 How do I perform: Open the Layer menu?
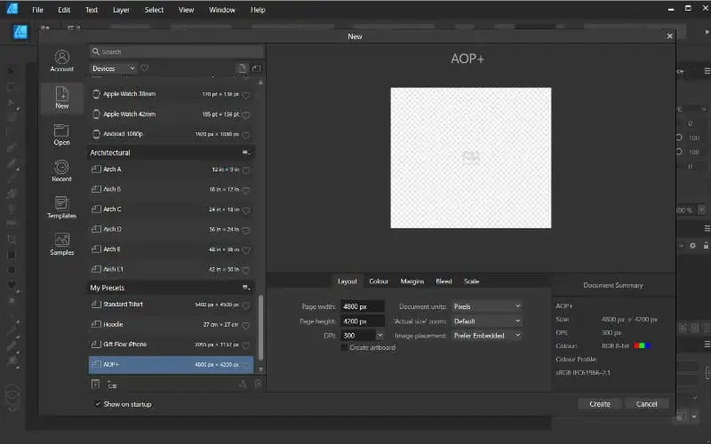tap(121, 10)
